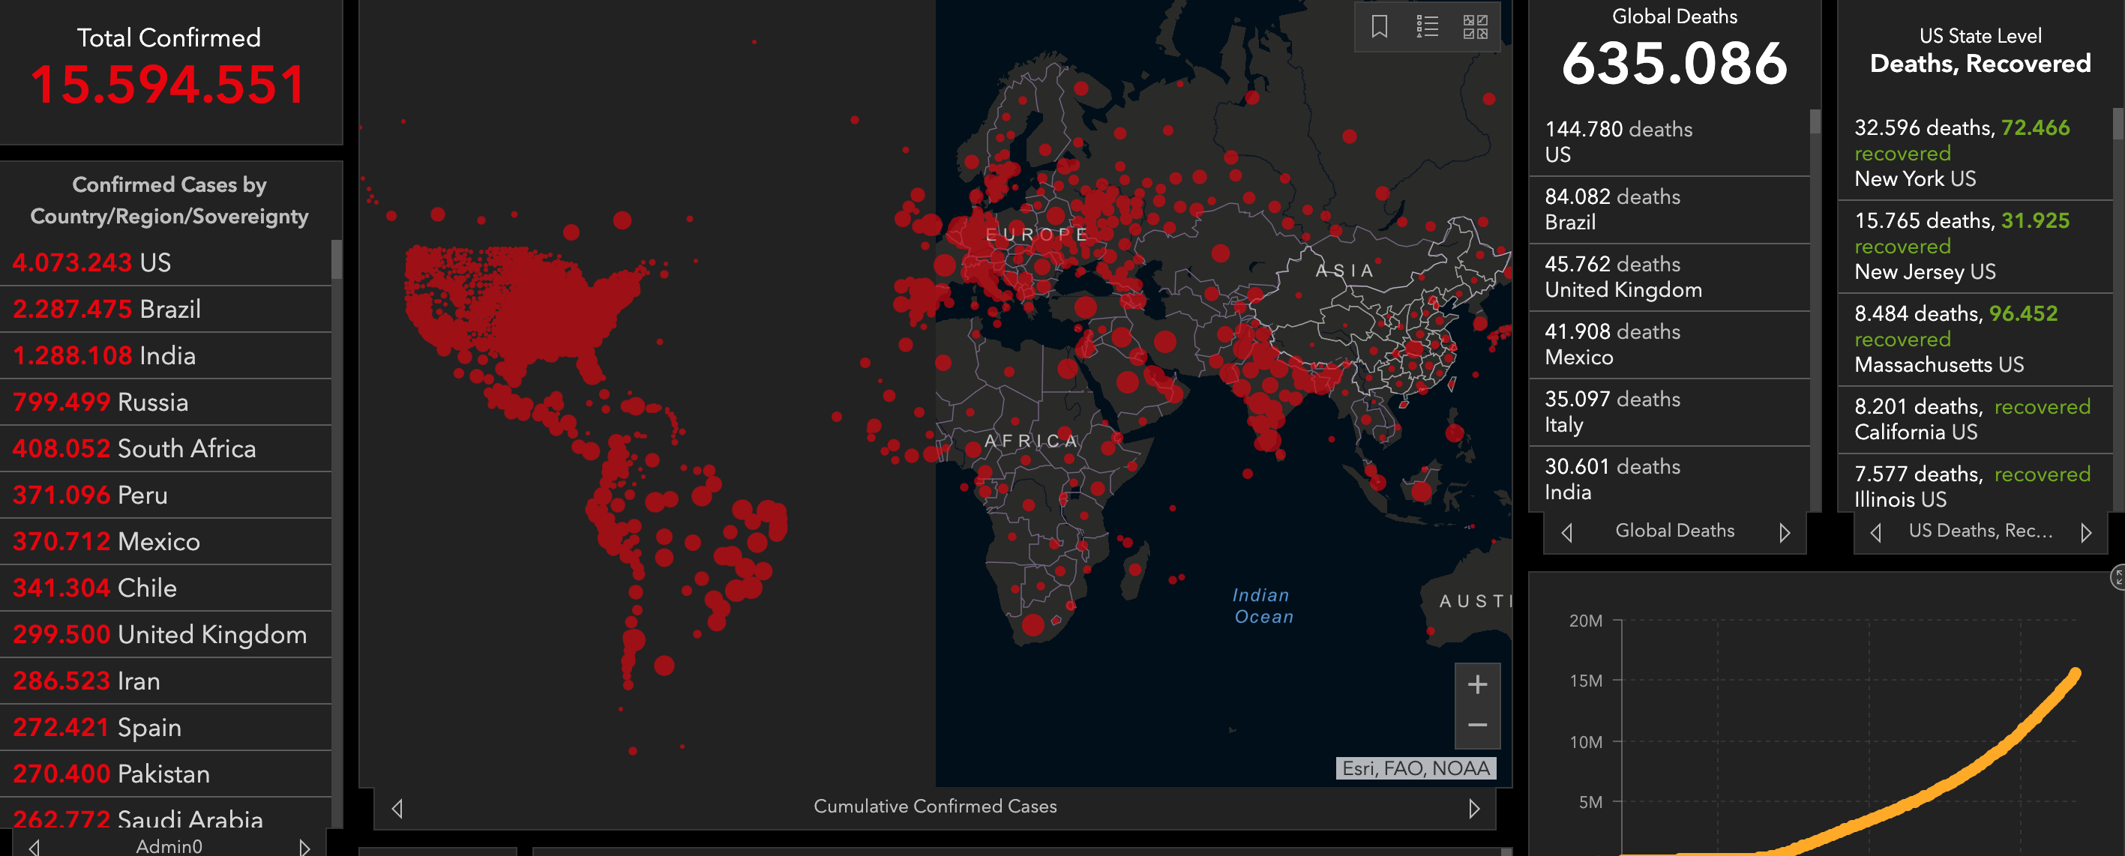Expand the chart panel to fullscreen
Image resolution: width=2125 pixels, height=856 pixels.
[x=2118, y=577]
